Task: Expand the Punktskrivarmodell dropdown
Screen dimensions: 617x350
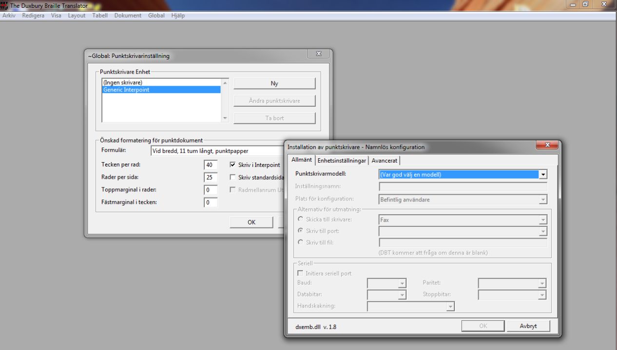Action: 543,174
